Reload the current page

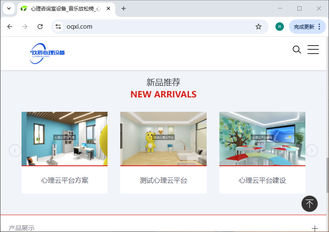pos(40,27)
